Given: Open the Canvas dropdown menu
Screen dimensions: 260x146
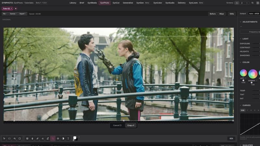Looking at the screenshot, I should click(13, 14).
